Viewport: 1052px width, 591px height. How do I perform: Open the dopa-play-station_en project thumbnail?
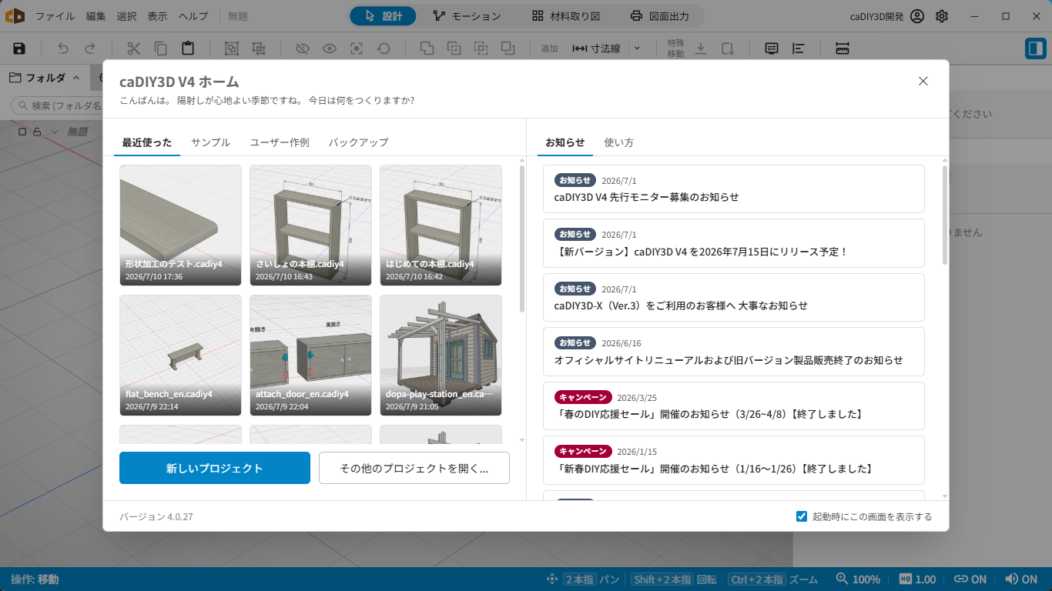point(441,355)
